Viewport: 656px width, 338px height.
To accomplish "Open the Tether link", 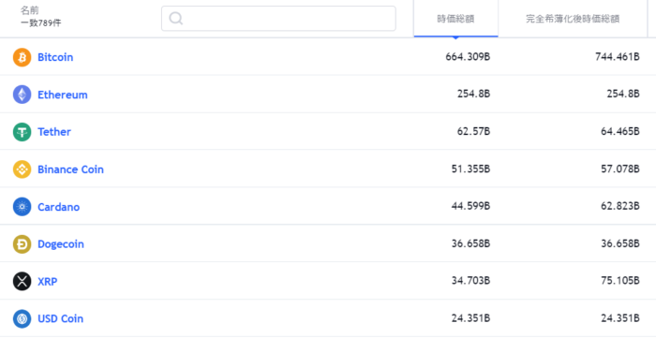I will click(x=54, y=132).
